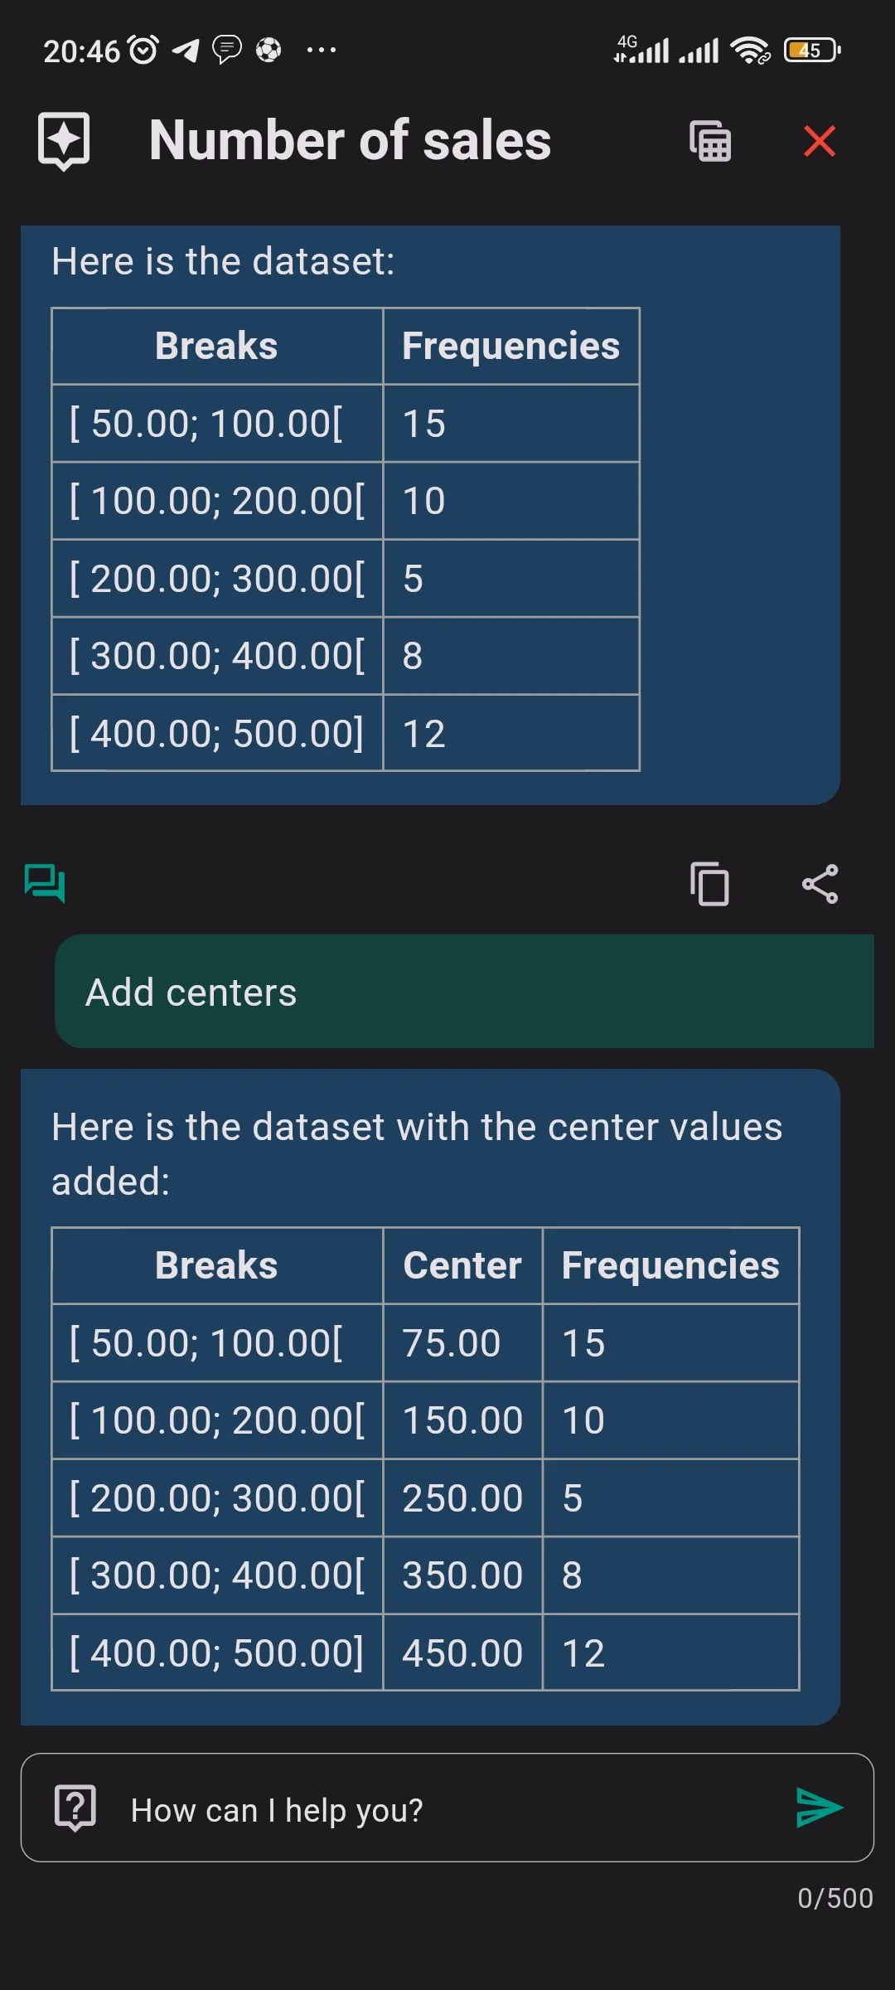This screenshot has height=1990, width=895.
Task: Close the chat with red X
Action: coord(820,141)
